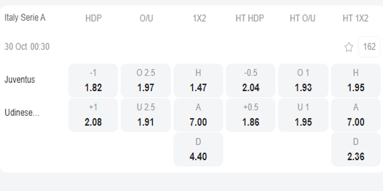The height and width of the screenshot is (191, 383).
Task: Pick full-time home win at 1.47
Action: pyautogui.click(x=198, y=80)
